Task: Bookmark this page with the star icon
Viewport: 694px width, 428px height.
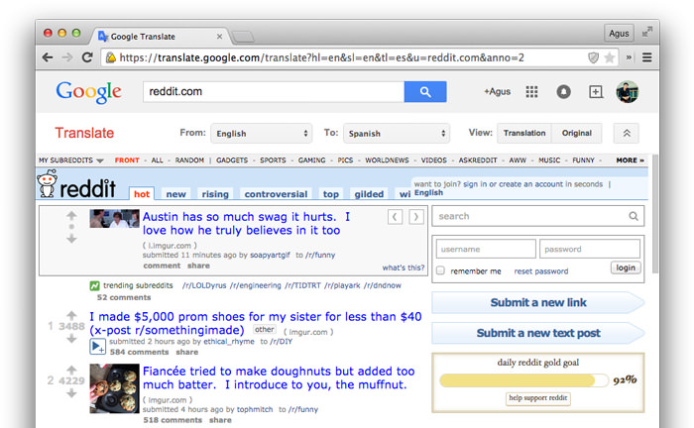Action: point(610,57)
